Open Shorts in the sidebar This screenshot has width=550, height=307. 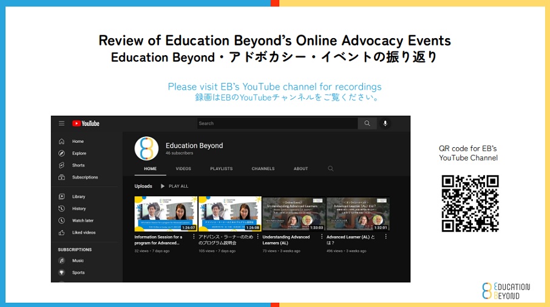point(78,165)
